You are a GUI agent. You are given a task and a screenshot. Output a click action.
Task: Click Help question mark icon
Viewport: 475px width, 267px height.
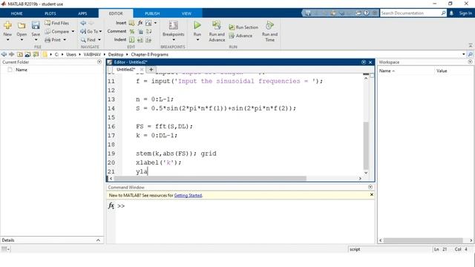coord(367,13)
